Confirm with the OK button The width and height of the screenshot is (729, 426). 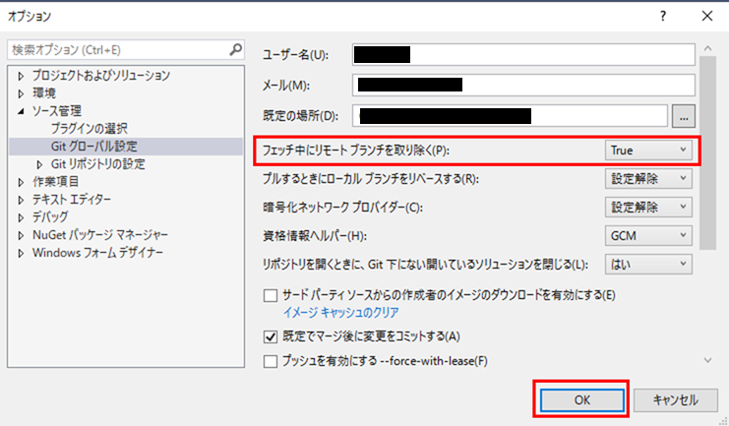[582, 400]
